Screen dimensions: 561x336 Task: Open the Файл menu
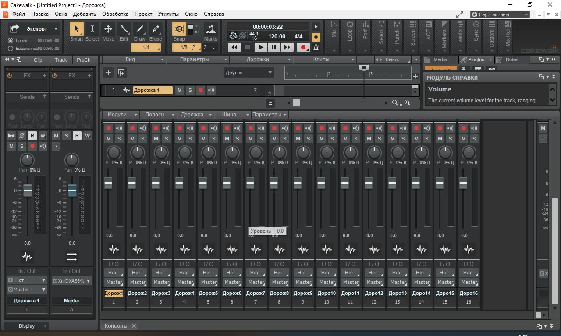click(19, 14)
